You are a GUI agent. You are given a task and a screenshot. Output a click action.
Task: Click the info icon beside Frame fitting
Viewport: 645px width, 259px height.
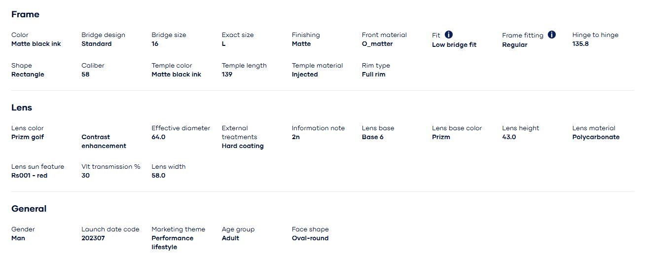click(x=552, y=35)
